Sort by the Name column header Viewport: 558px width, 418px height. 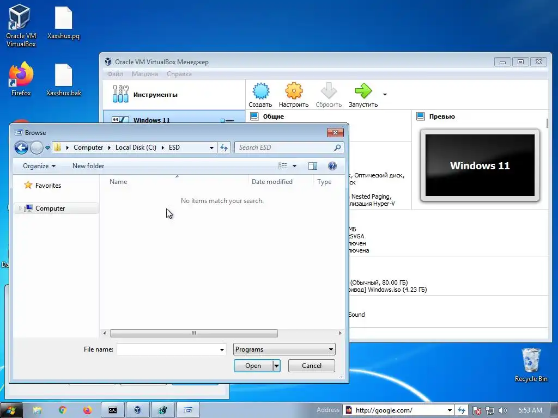point(118,182)
